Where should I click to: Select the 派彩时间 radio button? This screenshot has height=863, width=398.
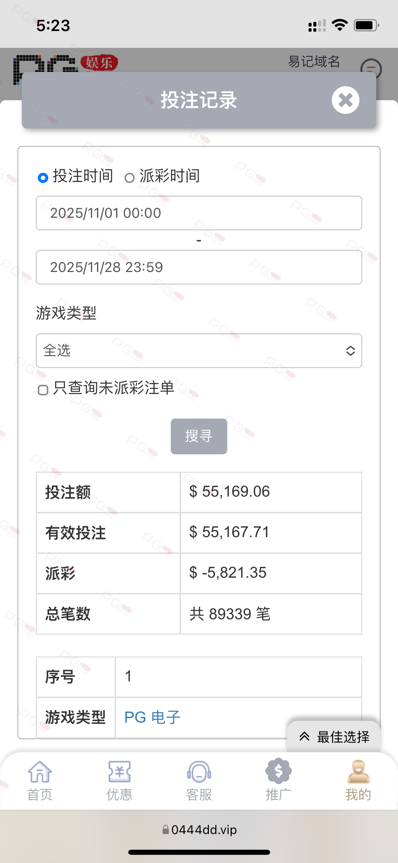tap(130, 178)
